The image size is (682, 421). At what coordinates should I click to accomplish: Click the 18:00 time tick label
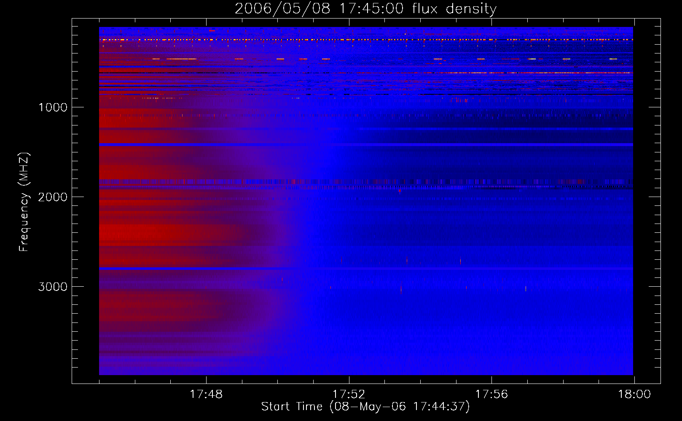pyautogui.click(x=634, y=394)
